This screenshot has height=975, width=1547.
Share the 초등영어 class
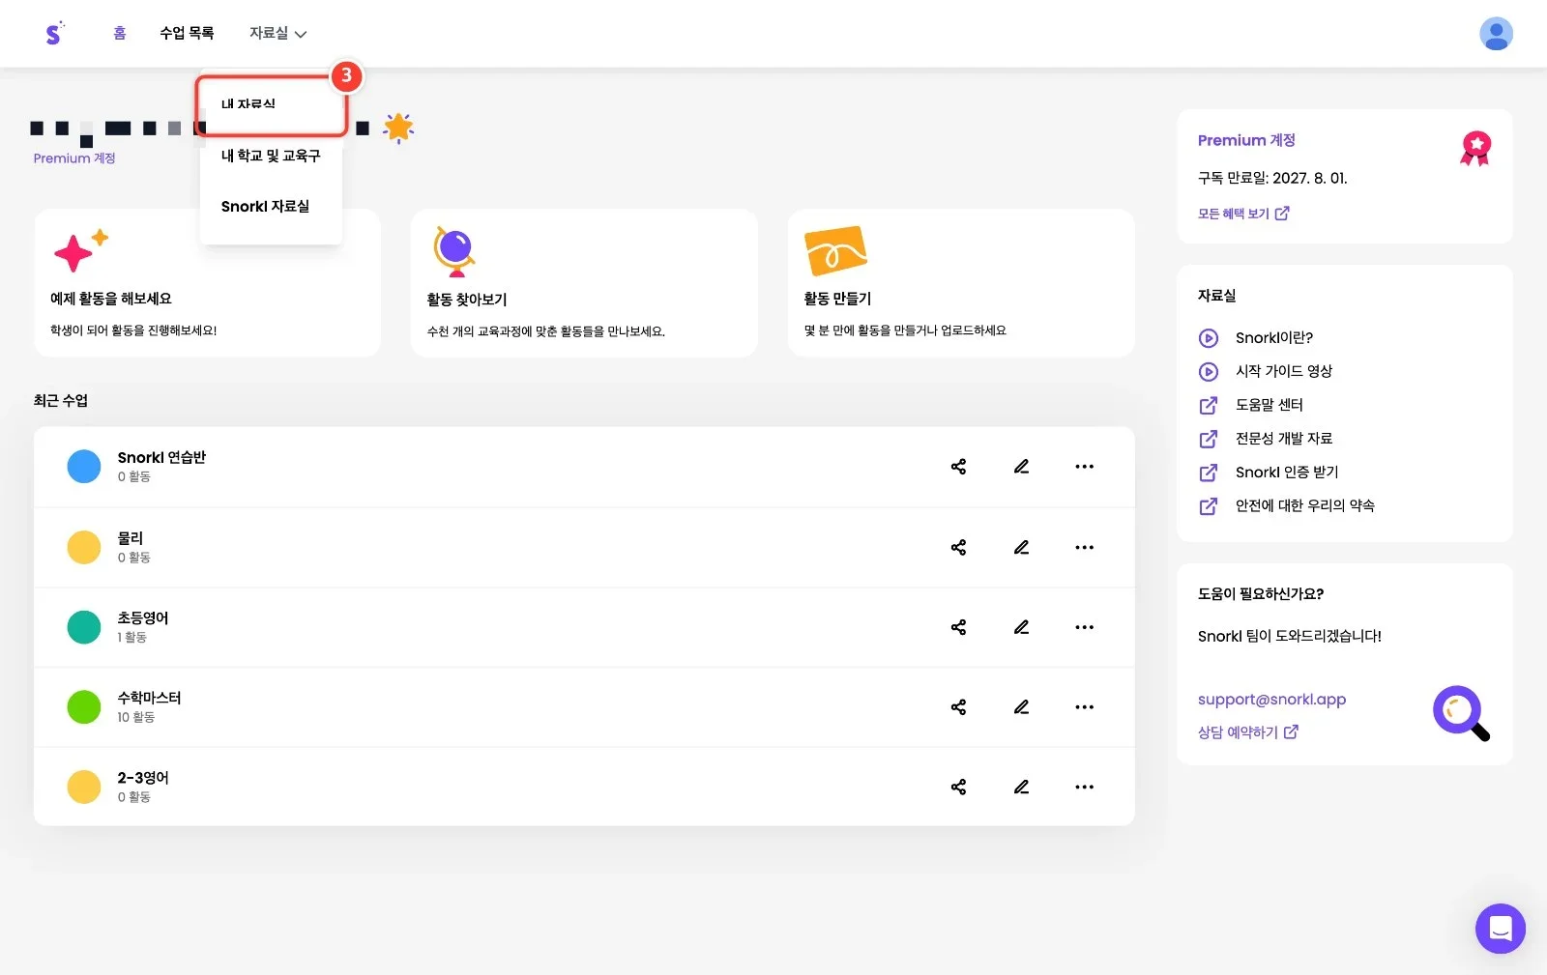coord(958,627)
